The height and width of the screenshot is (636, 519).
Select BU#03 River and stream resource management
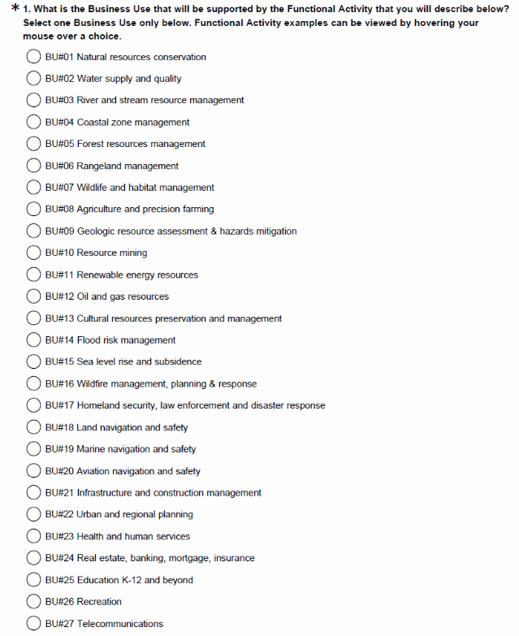[x=34, y=101]
